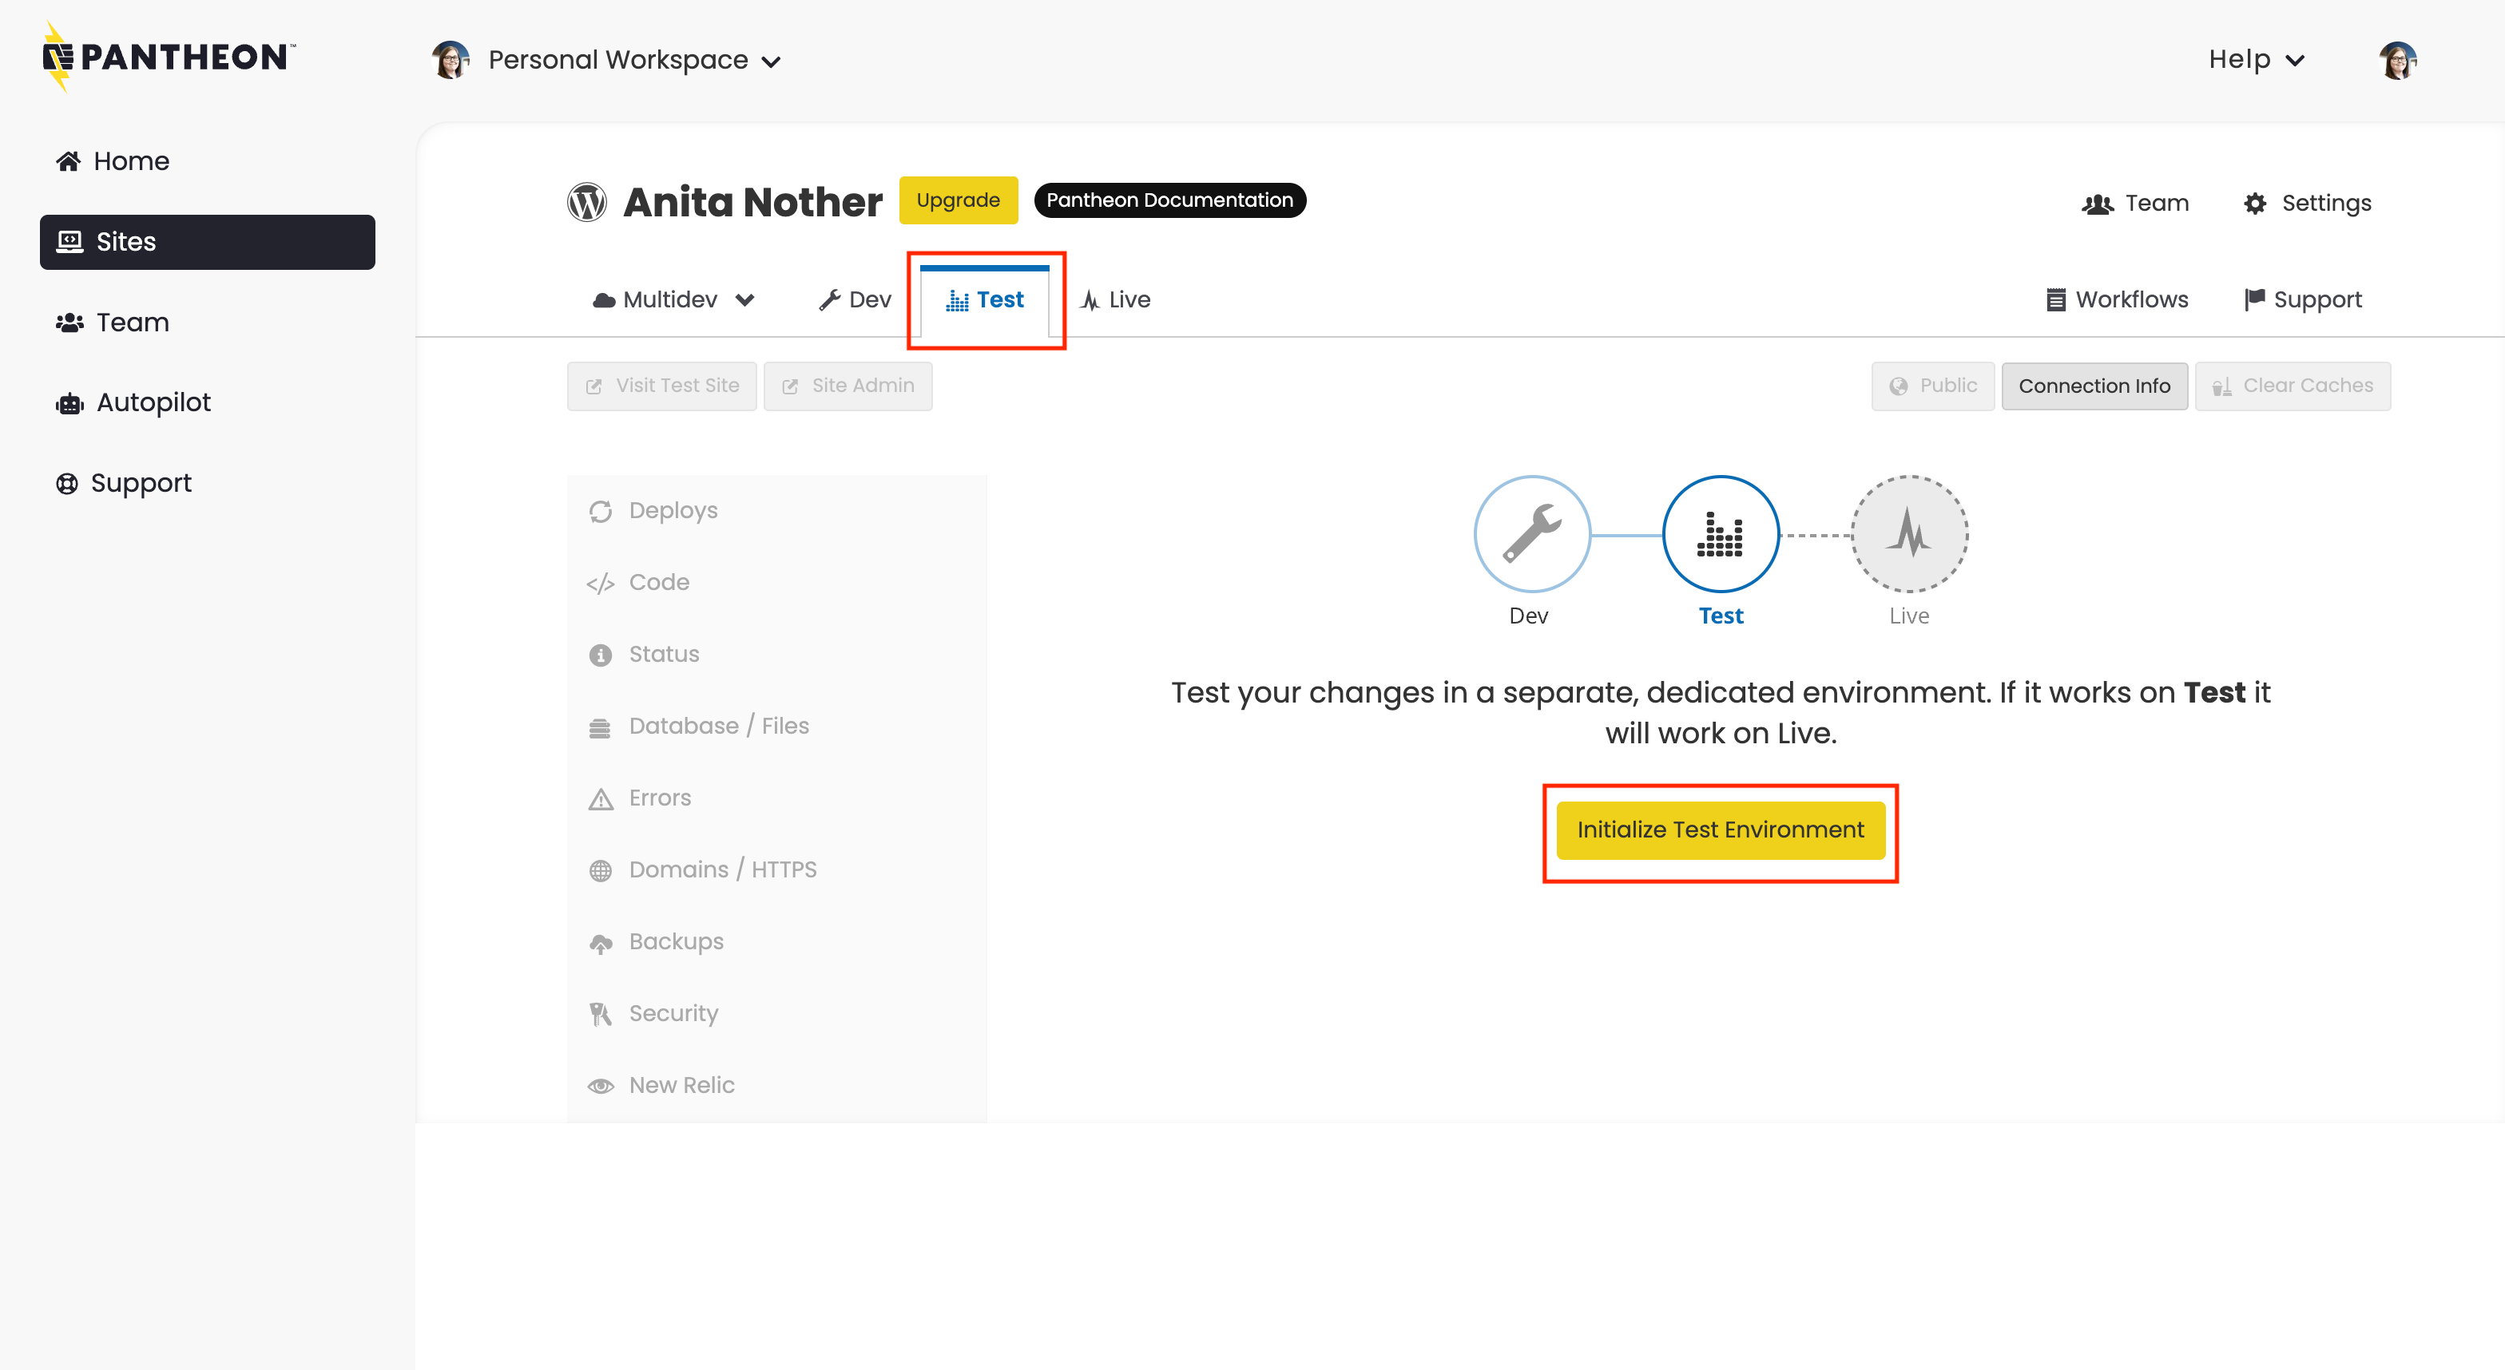The height and width of the screenshot is (1370, 2505).
Task: Expand the Personal Workspace dropdown
Action: click(607, 60)
